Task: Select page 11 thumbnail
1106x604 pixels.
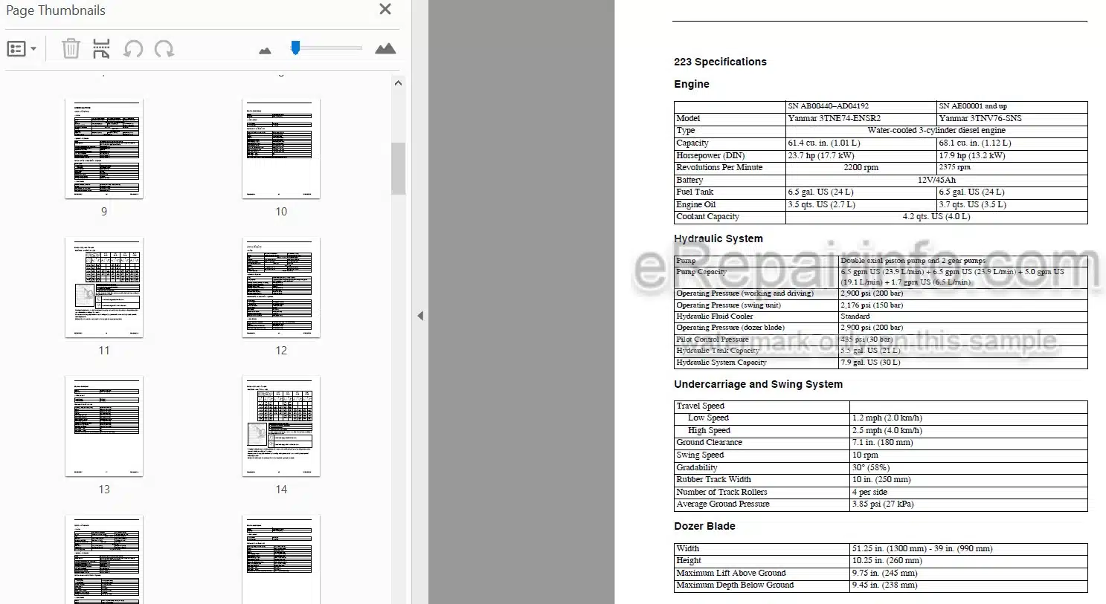Action: tap(104, 288)
